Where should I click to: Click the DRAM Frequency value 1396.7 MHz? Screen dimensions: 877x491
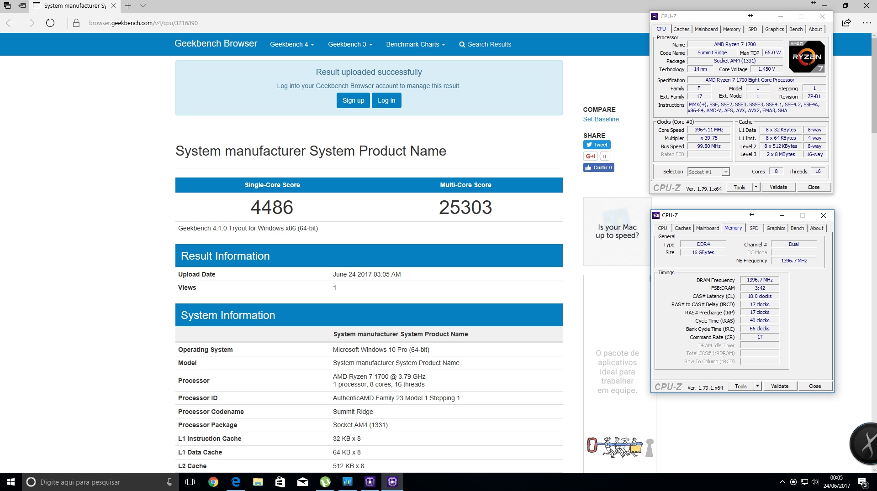(x=760, y=280)
